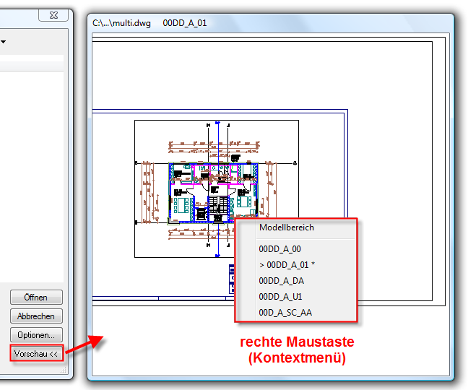Viewport: 468px width, 390px height.
Task: Open the Optionen... dialog
Action: (36, 335)
